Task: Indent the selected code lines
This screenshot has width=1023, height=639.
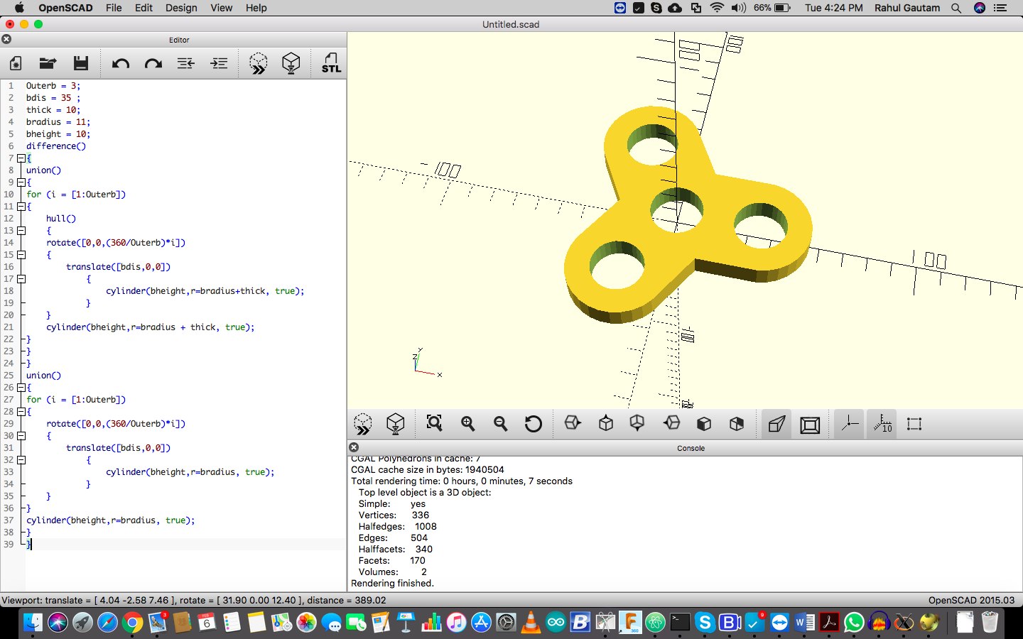Action: tap(219, 63)
